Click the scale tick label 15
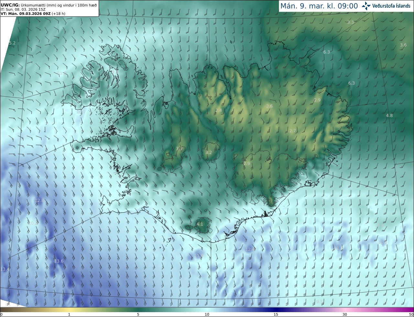The height and width of the screenshot is (317, 414). [x=276, y=315]
